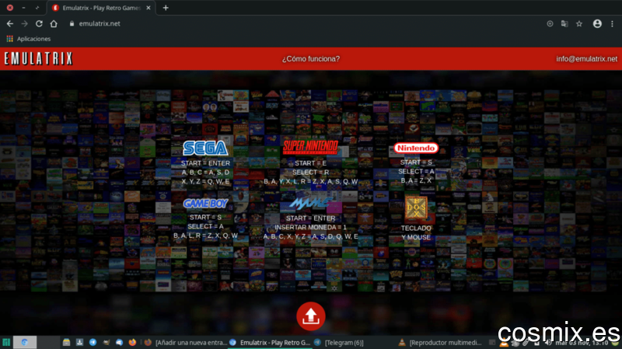Open a new browser tab
622x349 pixels.
coord(166,8)
